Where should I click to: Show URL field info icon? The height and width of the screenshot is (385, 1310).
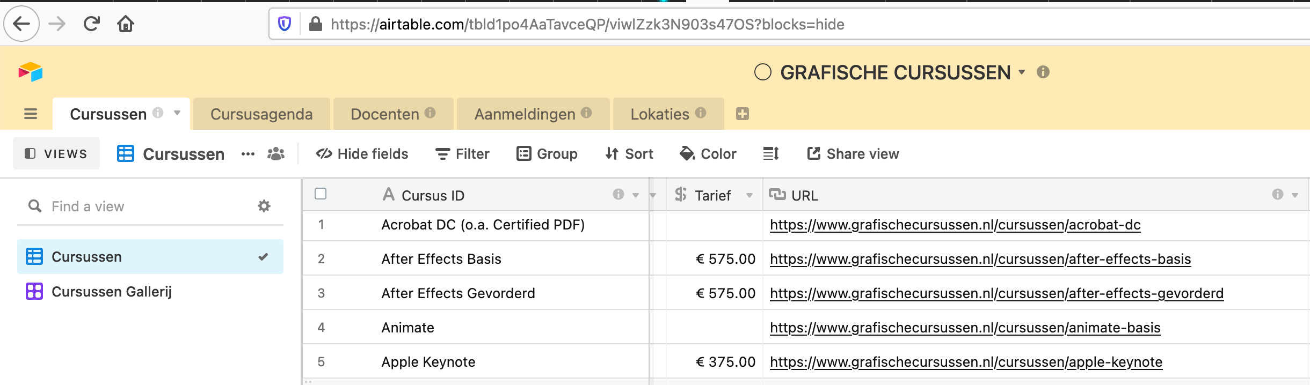click(x=1278, y=194)
